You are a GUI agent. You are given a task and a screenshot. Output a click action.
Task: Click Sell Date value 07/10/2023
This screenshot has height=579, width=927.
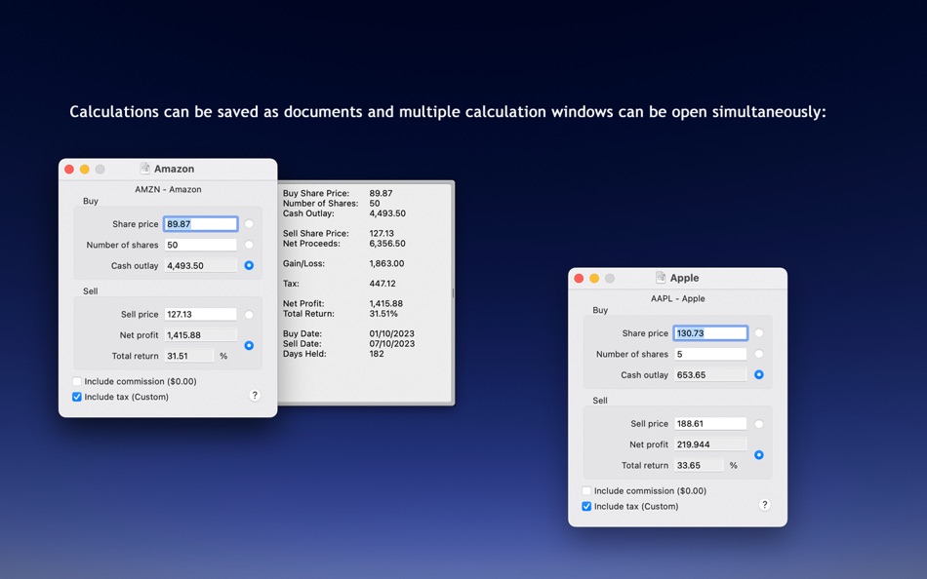point(392,344)
